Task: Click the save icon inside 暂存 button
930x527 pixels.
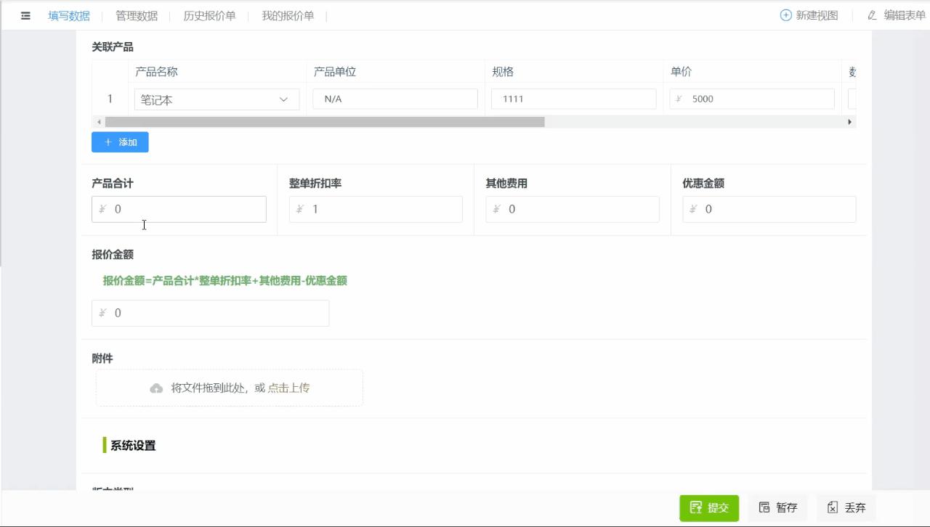Action: pyautogui.click(x=764, y=508)
